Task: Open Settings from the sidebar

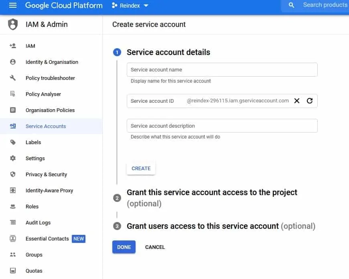Action: point(51,158)
